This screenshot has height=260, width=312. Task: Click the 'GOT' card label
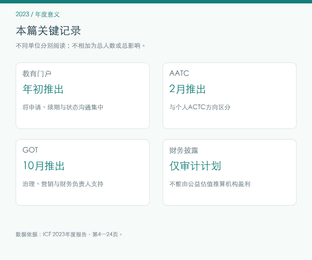[30, 150]
